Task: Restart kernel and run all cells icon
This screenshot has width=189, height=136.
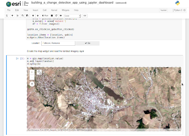Action: (x=61, y=16)
